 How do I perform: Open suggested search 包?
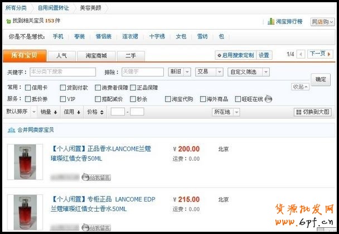[x=221, y=36]
